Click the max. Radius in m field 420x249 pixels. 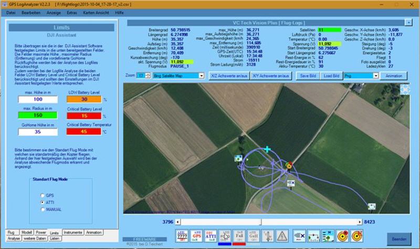coord(38,115)
